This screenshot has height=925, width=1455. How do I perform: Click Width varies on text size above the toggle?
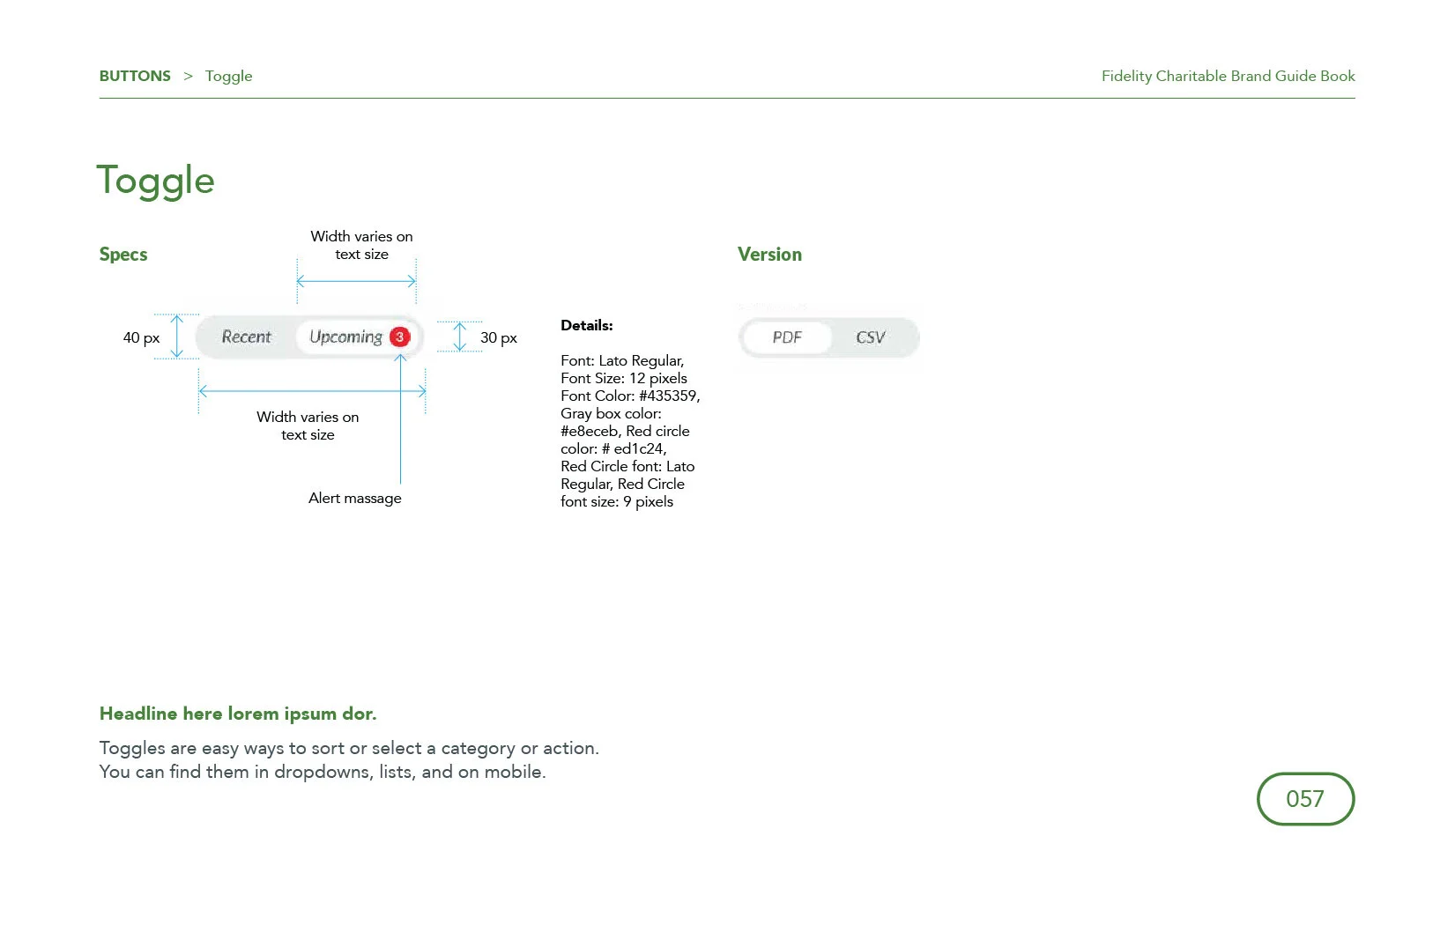pos(361,245)
